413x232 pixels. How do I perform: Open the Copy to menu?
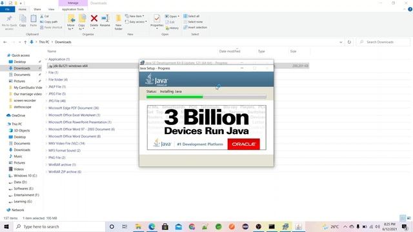[x=82, y=22]
